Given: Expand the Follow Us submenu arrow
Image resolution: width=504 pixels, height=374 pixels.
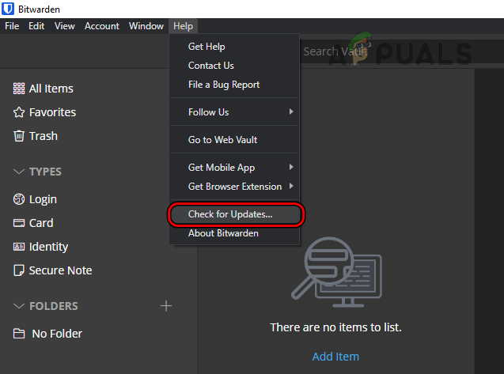Looking at the screenshot, I should [291, 111].
